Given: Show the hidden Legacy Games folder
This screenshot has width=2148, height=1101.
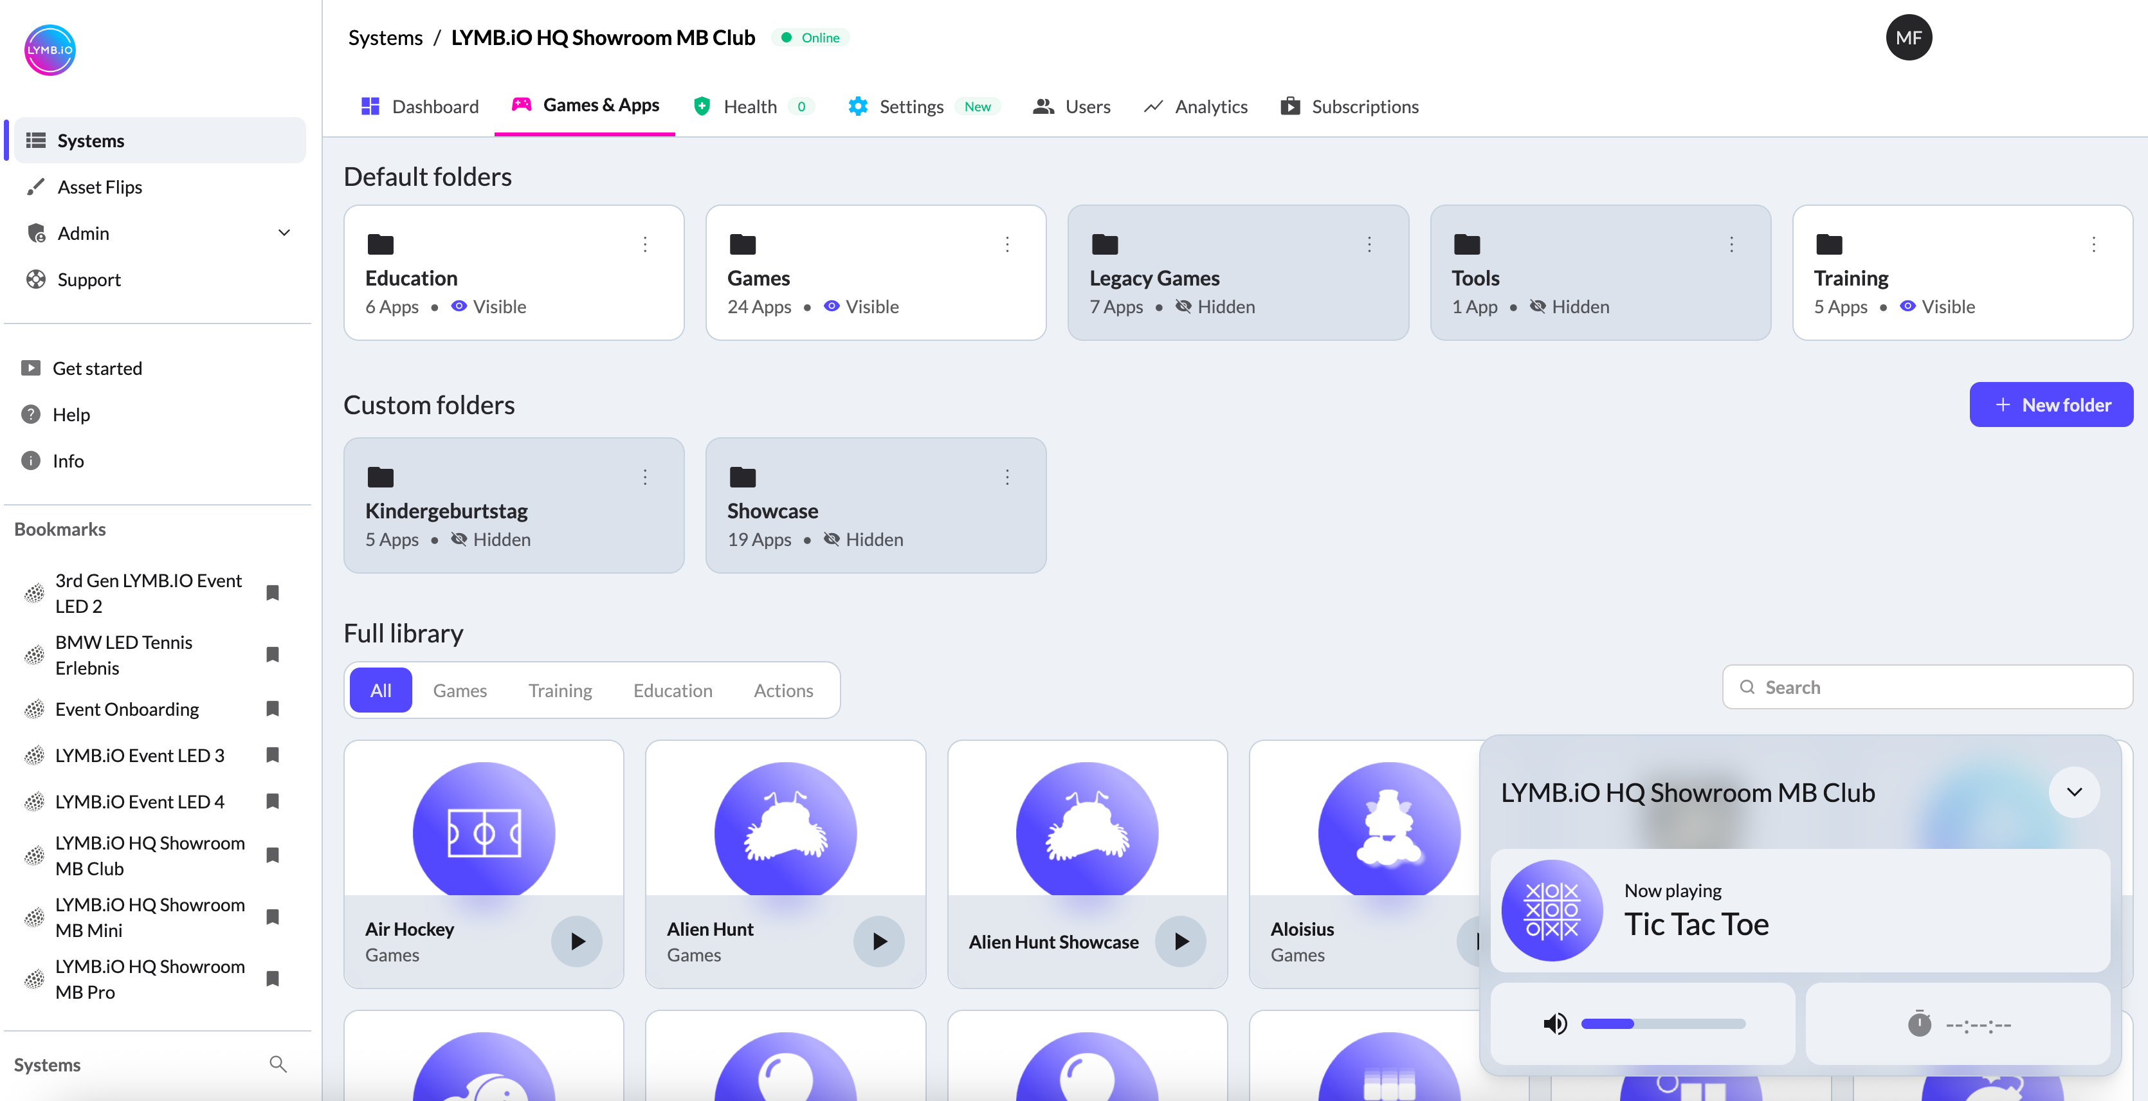Looking at the screenshot, I should click(1184, 307).
